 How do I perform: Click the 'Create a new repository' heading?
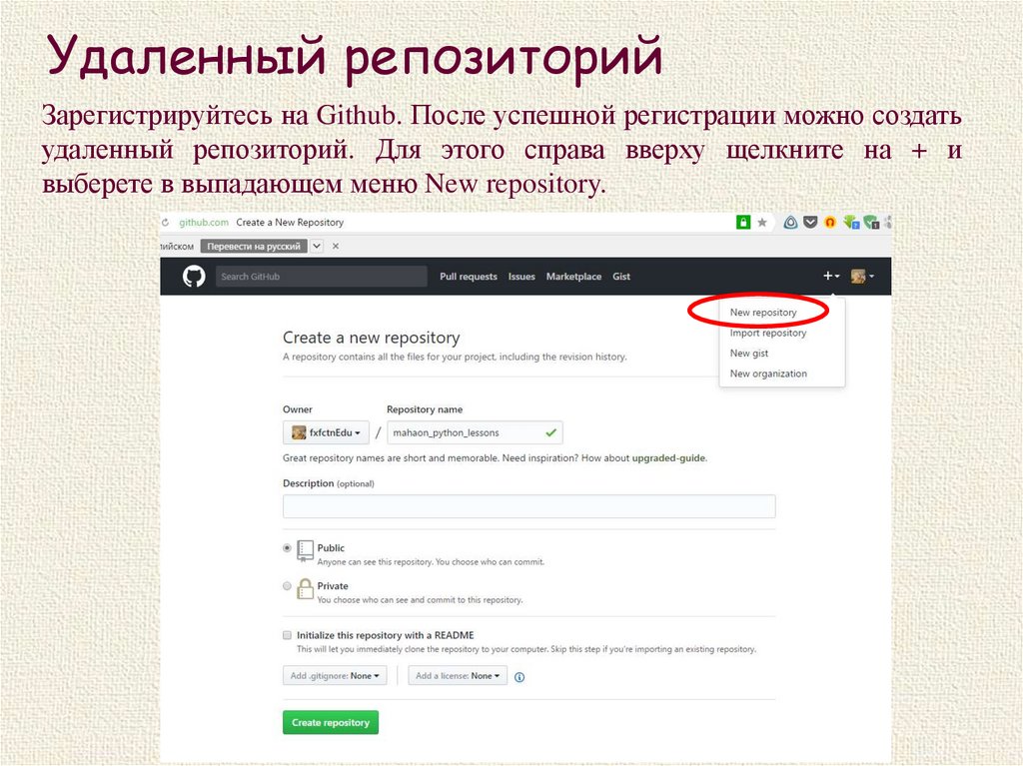pos(372,338)
